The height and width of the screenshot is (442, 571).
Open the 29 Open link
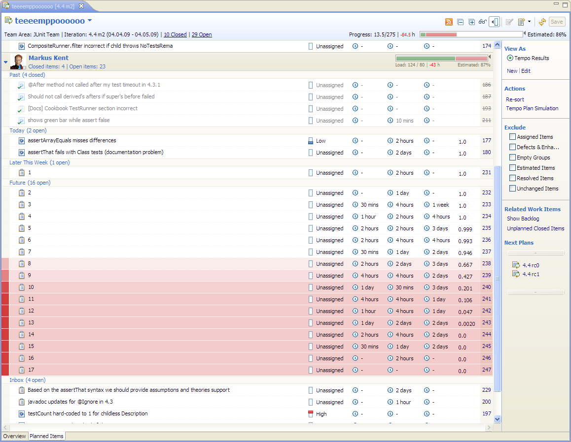pyautogui.click(x=202, y=34)
